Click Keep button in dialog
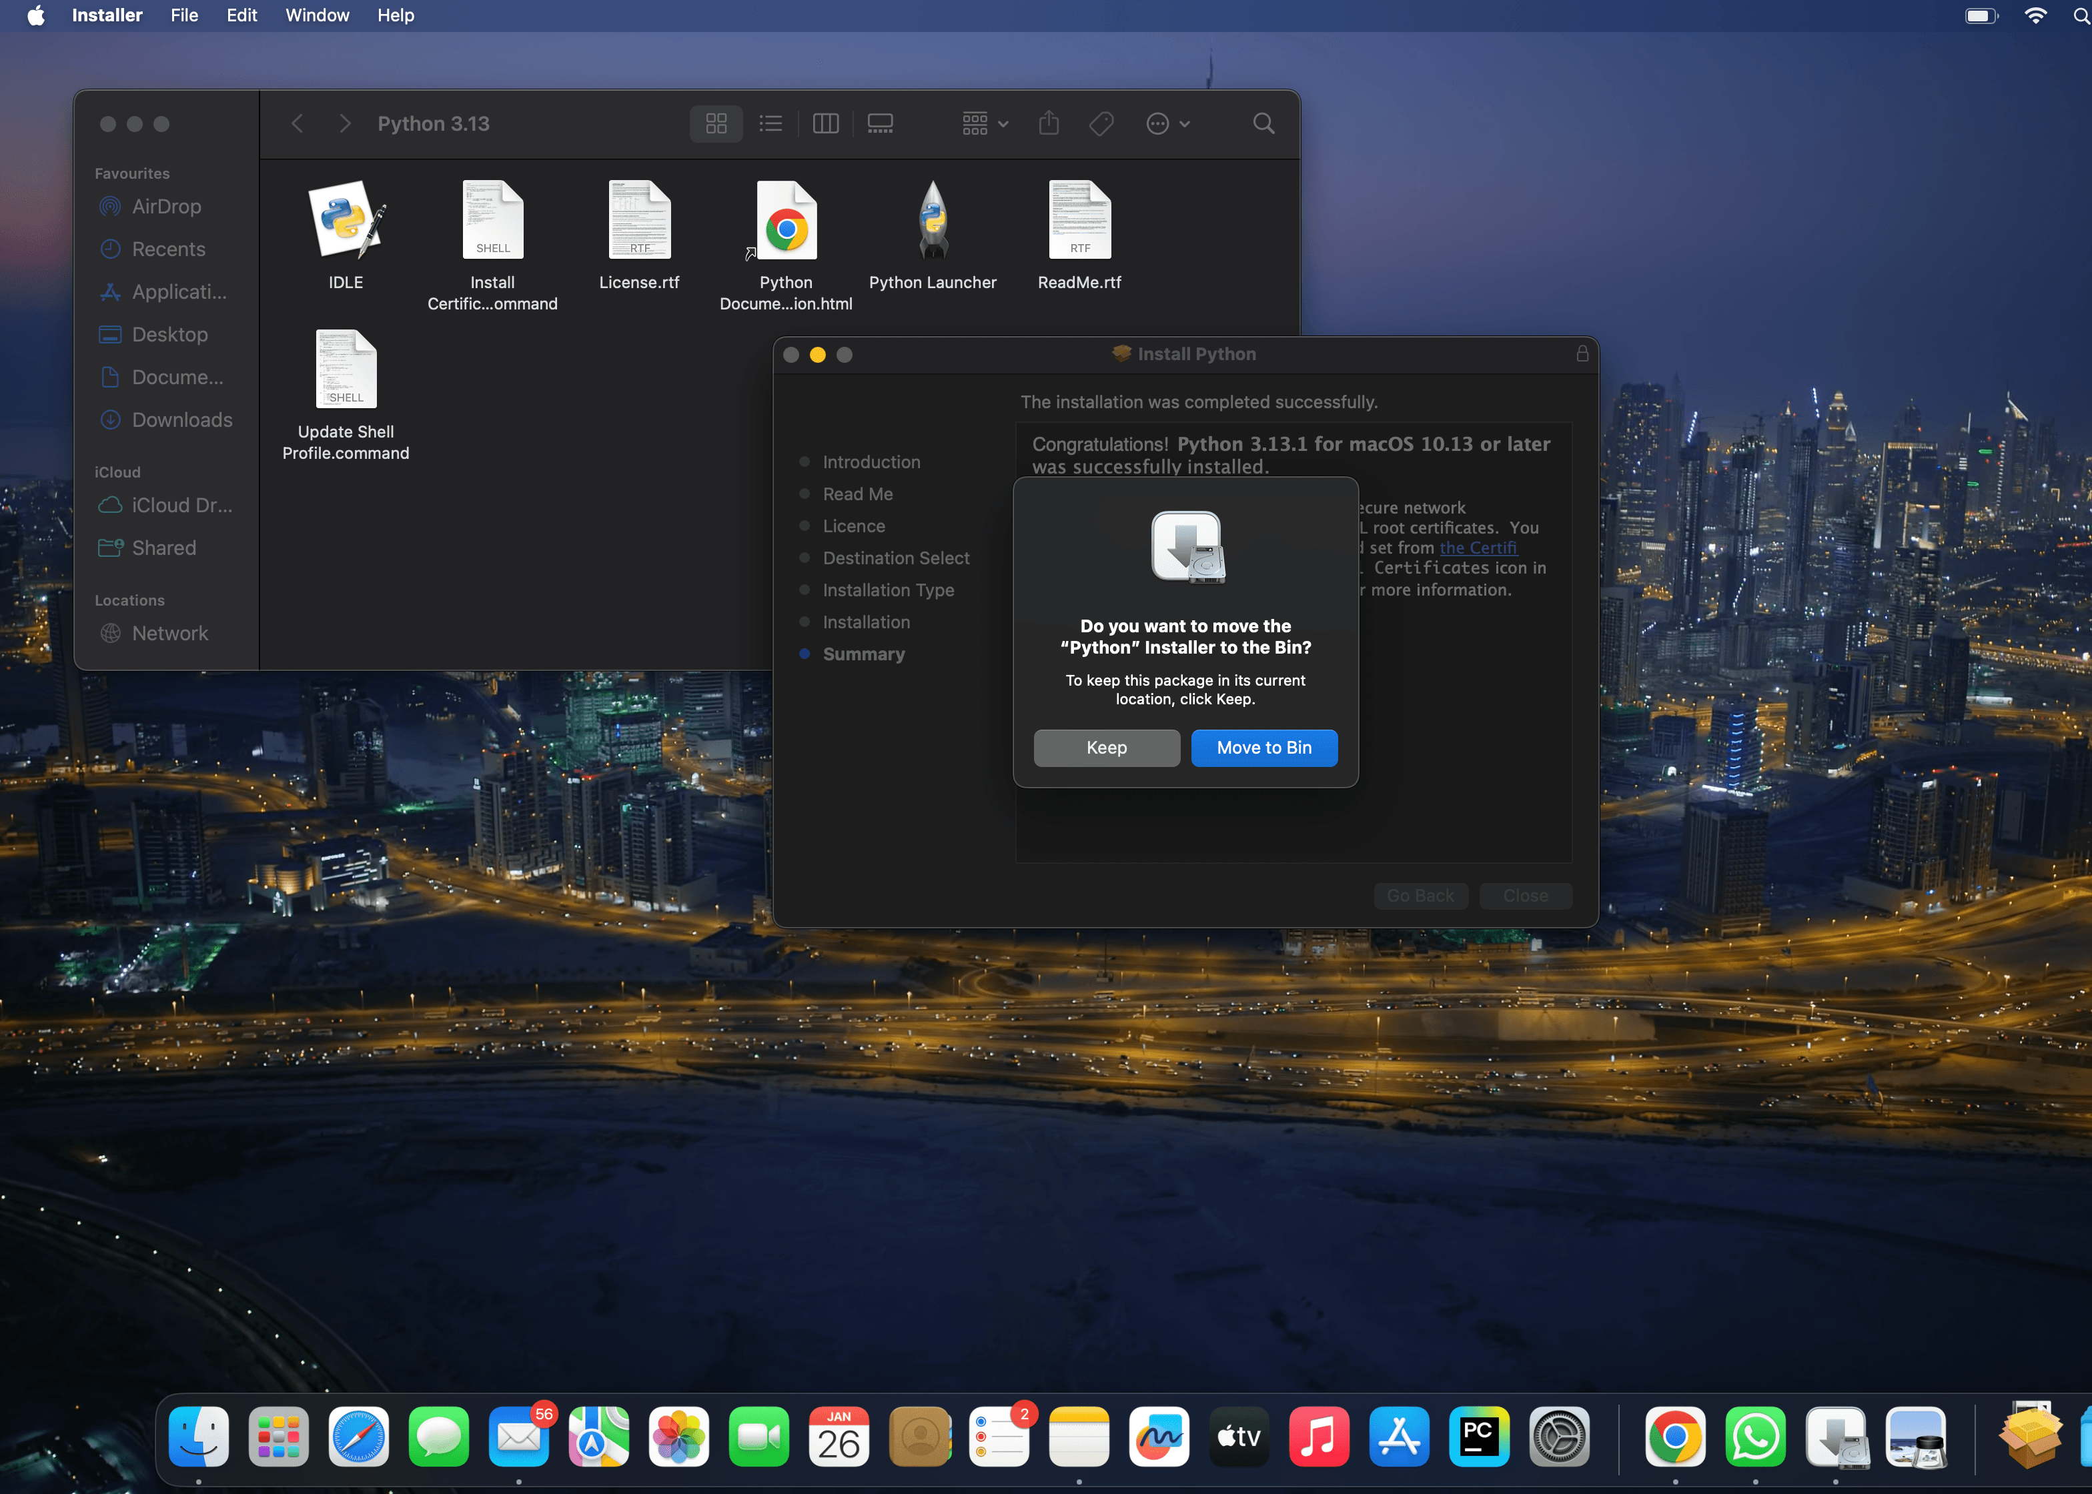 pyautogui.click(x=1107, y=747)
